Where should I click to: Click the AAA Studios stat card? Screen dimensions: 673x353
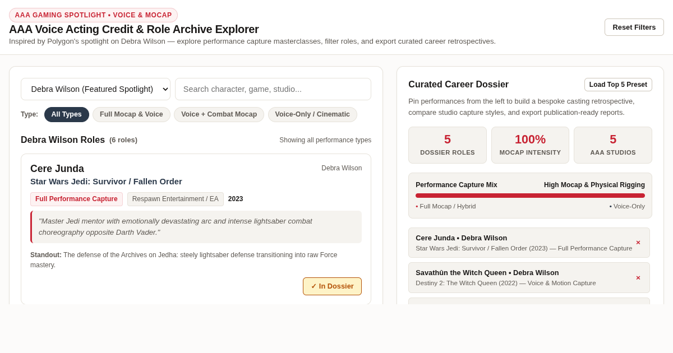613,145
